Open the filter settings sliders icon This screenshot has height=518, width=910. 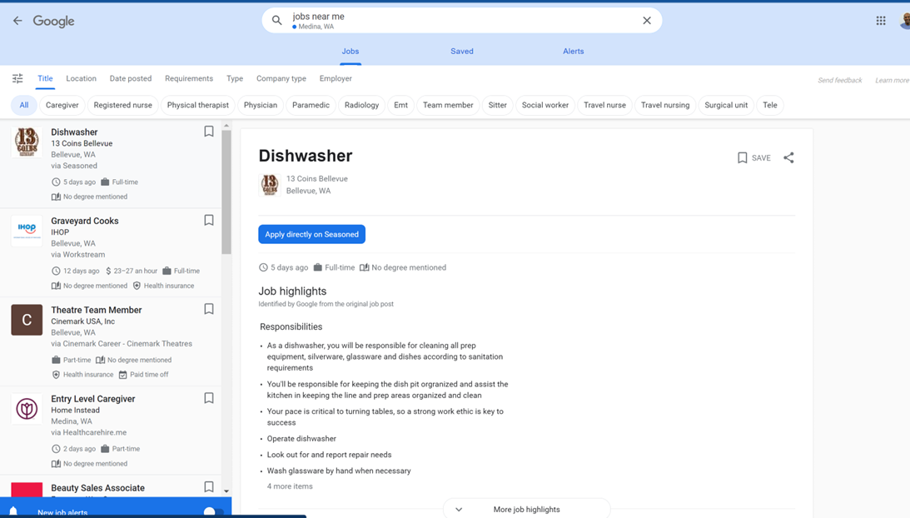pyautogui.click(x=17, y=78)
